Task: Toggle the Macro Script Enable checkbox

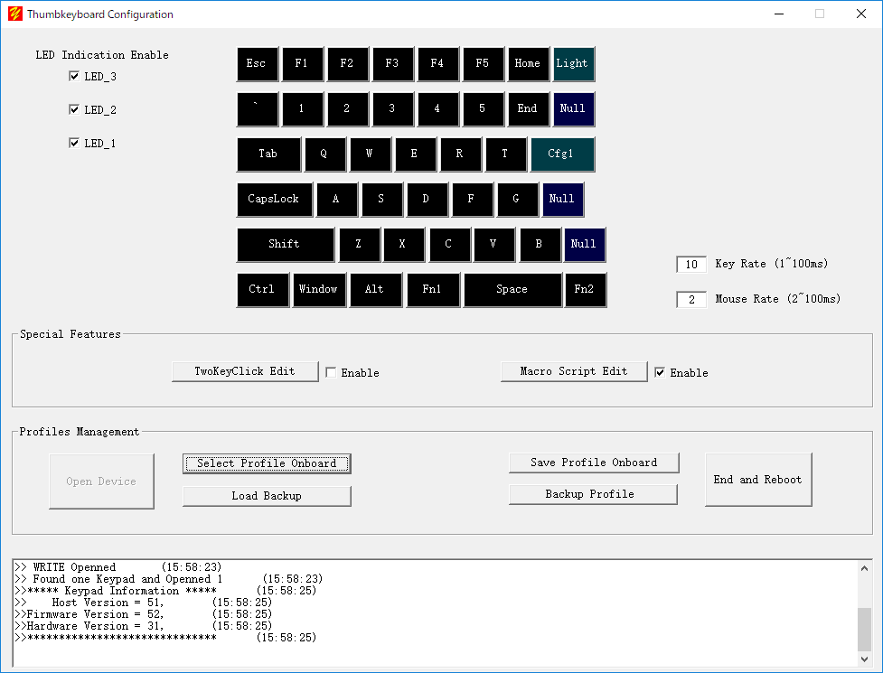Action: click(660, 372)
